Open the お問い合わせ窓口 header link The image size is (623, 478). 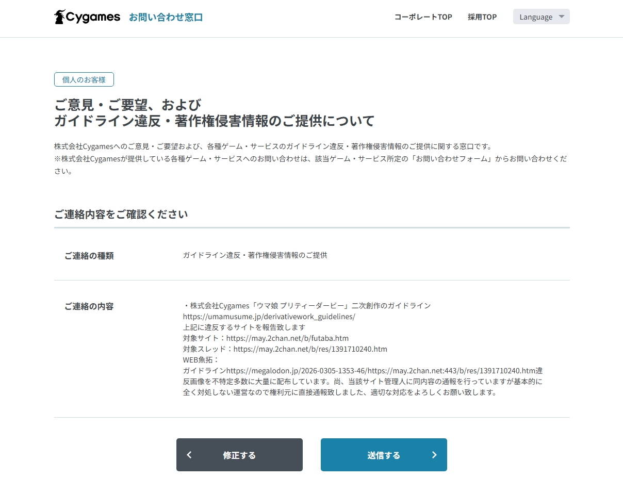[166, 17]
